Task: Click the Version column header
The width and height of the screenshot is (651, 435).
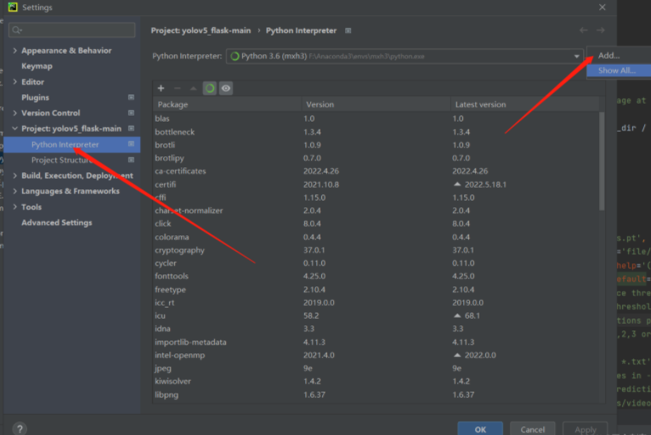Action: (x=376, y=105)
